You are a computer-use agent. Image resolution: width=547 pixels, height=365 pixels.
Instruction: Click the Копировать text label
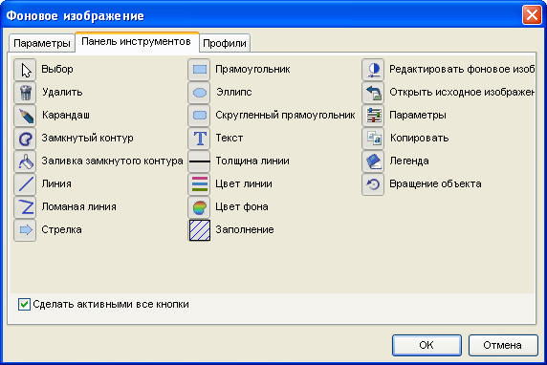[419, 138]
